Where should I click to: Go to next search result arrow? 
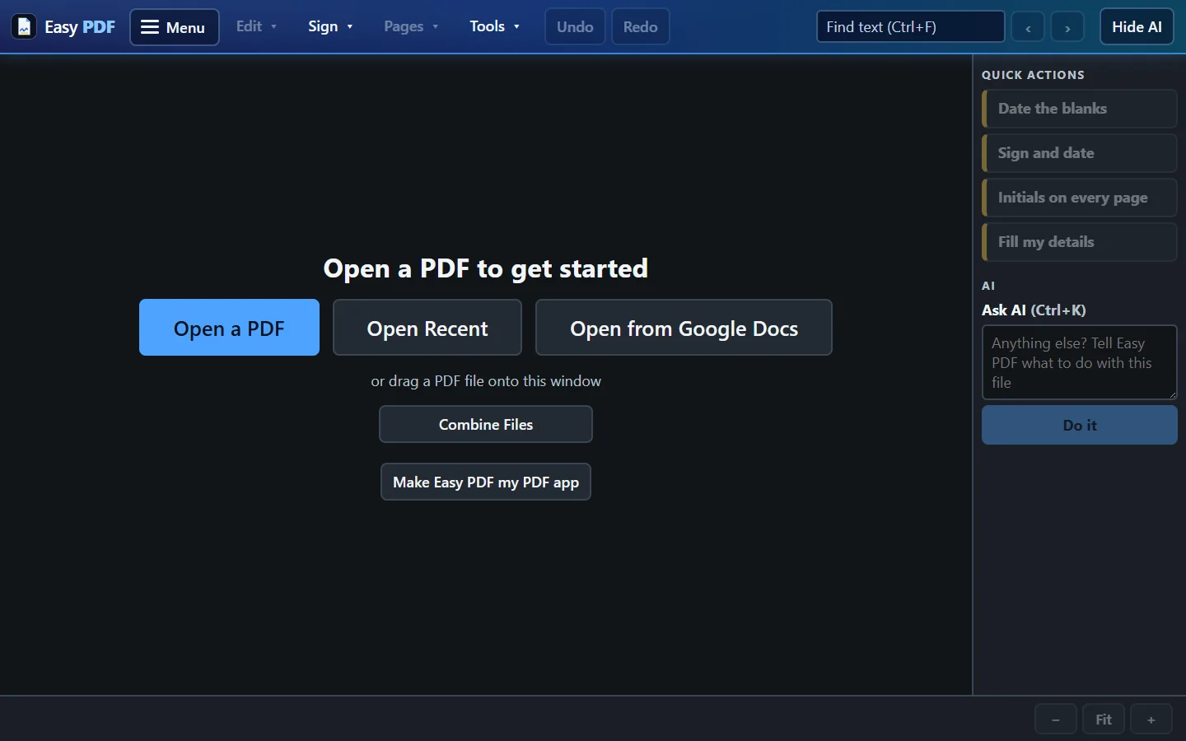[1067, 27]
